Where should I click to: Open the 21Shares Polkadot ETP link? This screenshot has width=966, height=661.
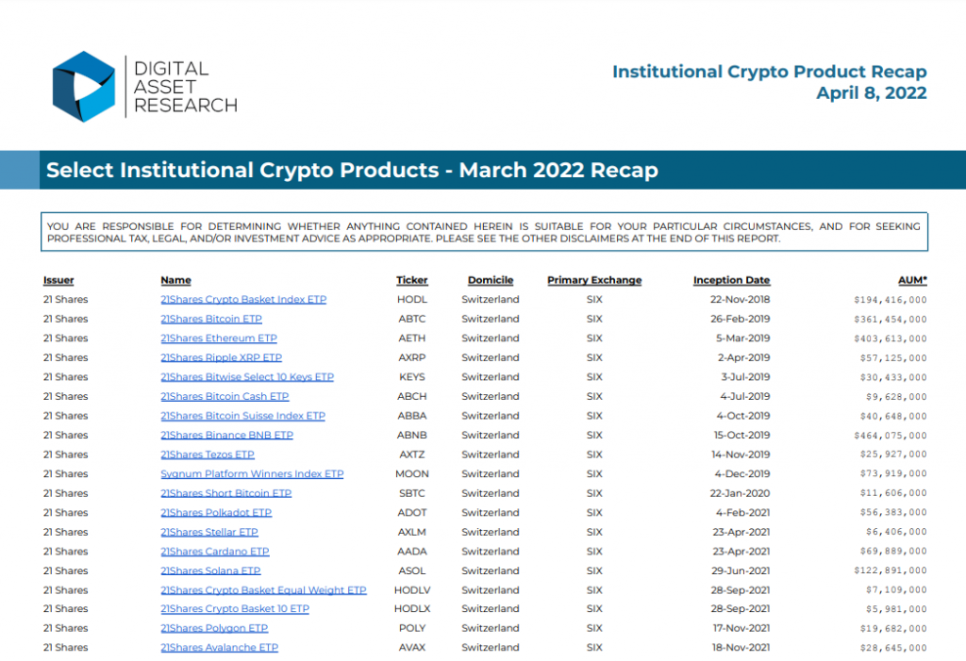pyautogui.click(x=216, y=513)
